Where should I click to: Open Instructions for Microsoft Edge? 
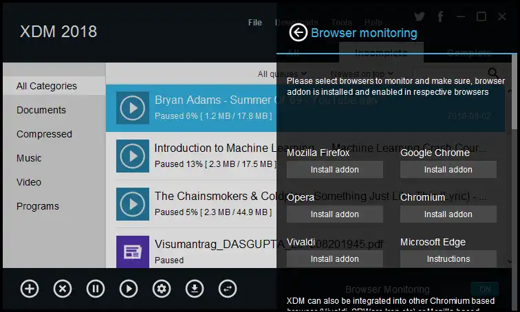coord(448,258)
